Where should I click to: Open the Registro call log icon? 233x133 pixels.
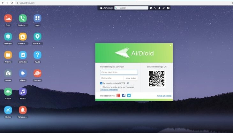tap(23, 18)
